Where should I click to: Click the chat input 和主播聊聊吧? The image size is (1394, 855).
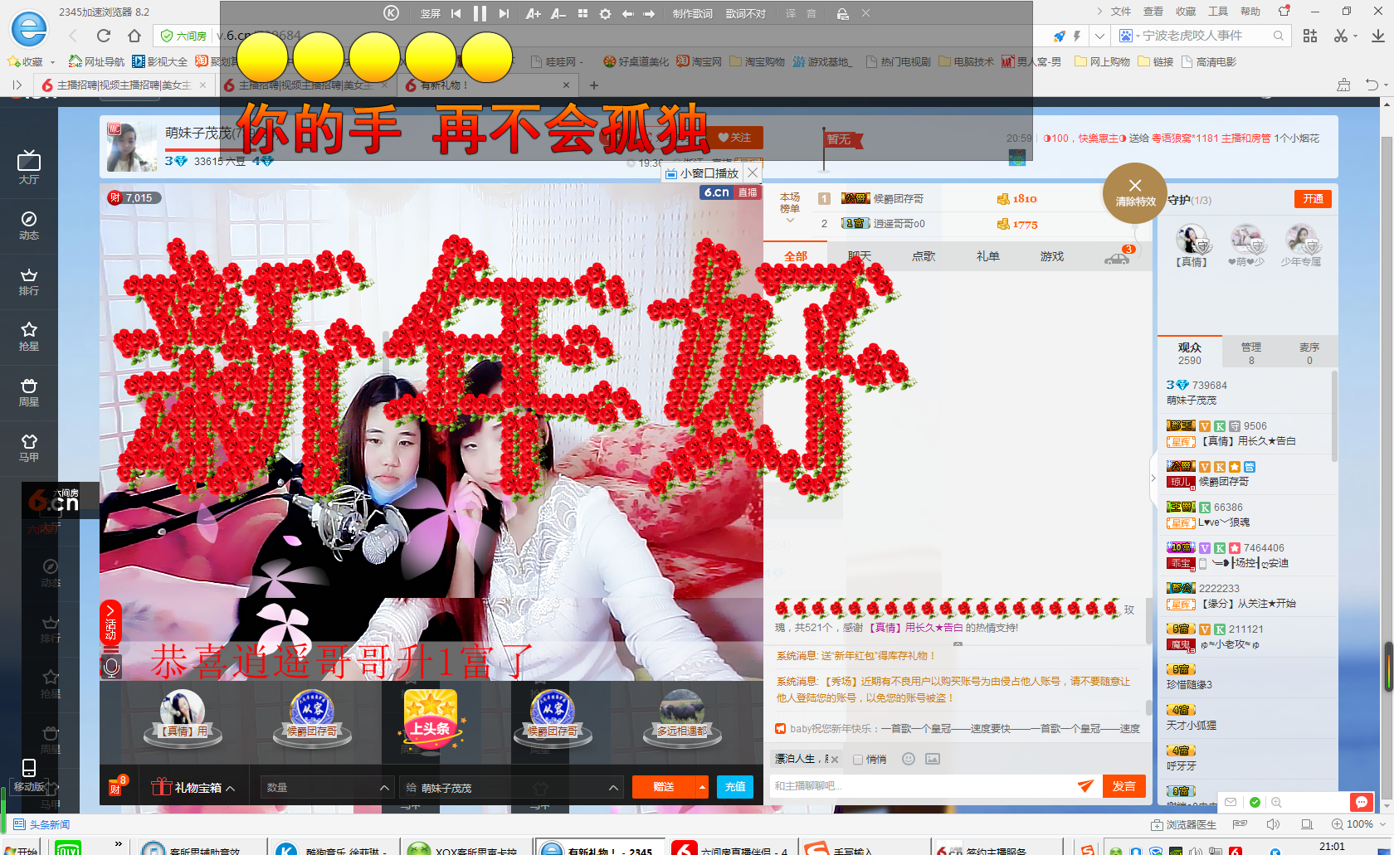[921, 786]
